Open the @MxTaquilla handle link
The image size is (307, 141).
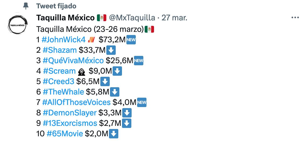[132, 18]
